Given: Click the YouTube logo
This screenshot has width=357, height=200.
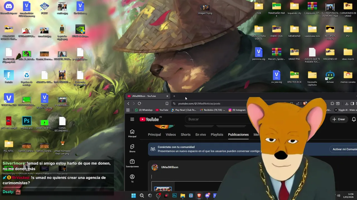Looking at the screenshot, I should click(149, 119).
